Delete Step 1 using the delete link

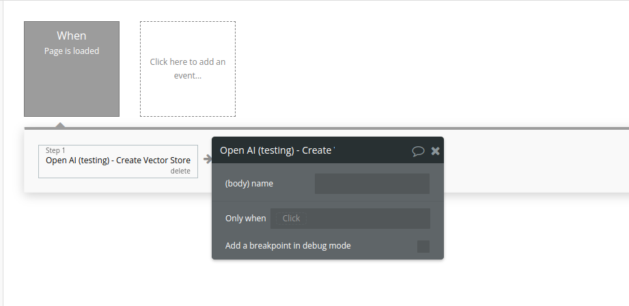click(x=180, y=171)
